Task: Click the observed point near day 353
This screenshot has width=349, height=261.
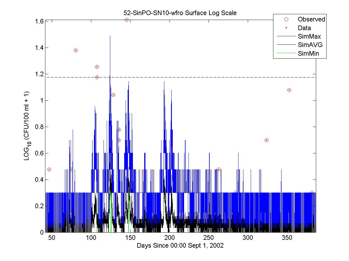Action: click(289, 90)
